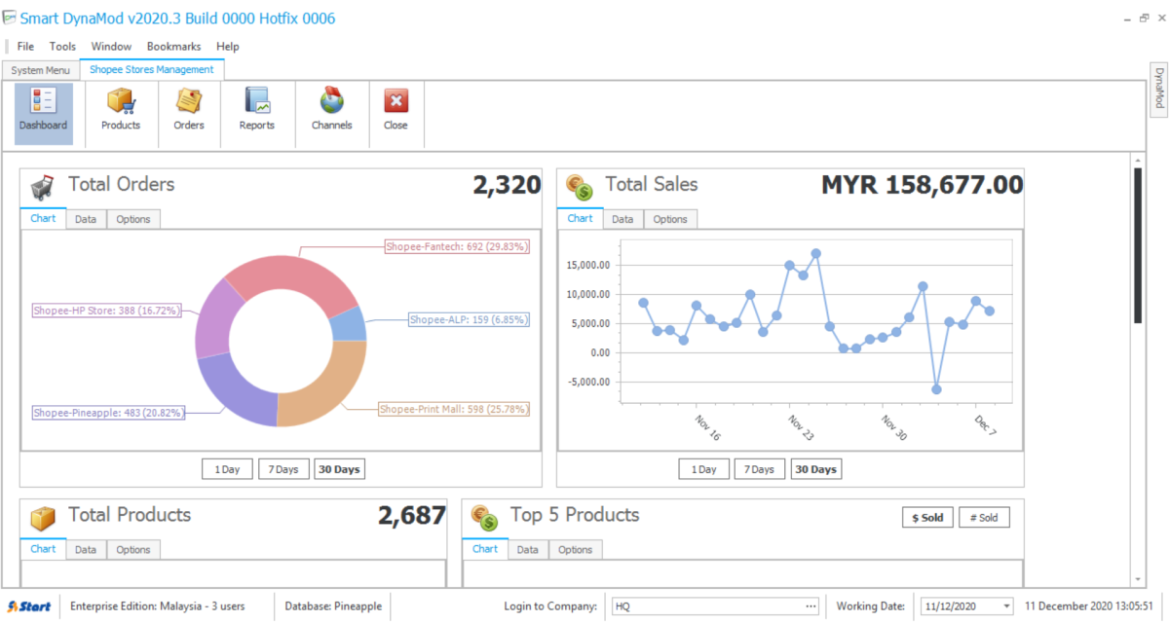Click the Total Sales coin icon

(x=580, y=186)
